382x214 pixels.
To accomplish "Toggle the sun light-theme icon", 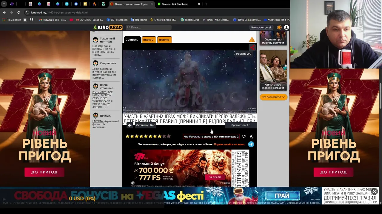I will (x=279, y=27).
